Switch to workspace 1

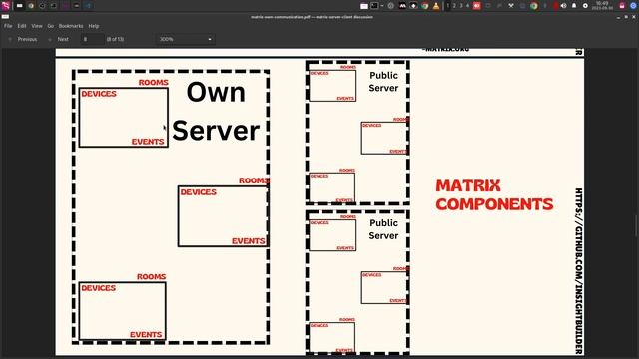(448, 6)
